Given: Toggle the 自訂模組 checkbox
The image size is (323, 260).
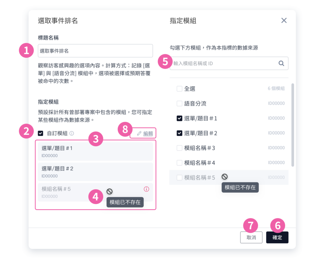Looking at the screenshot, I should pos(41,133).
